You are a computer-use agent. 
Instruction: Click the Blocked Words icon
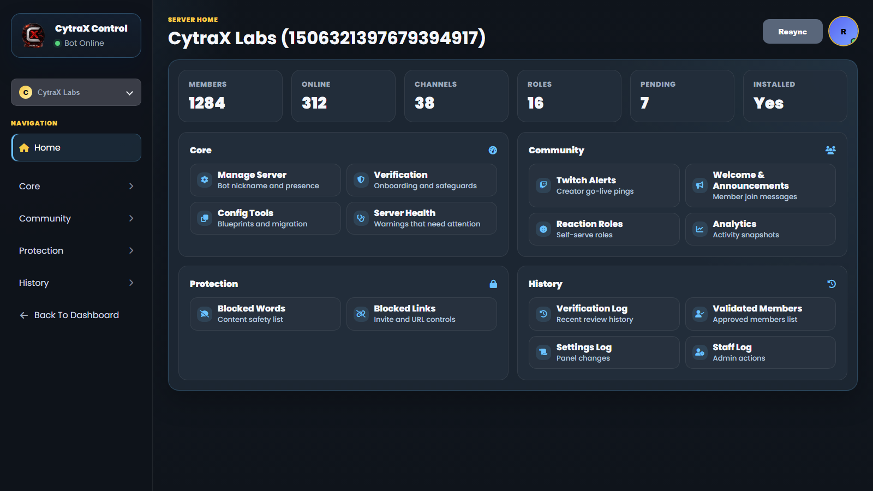point(205,314)
